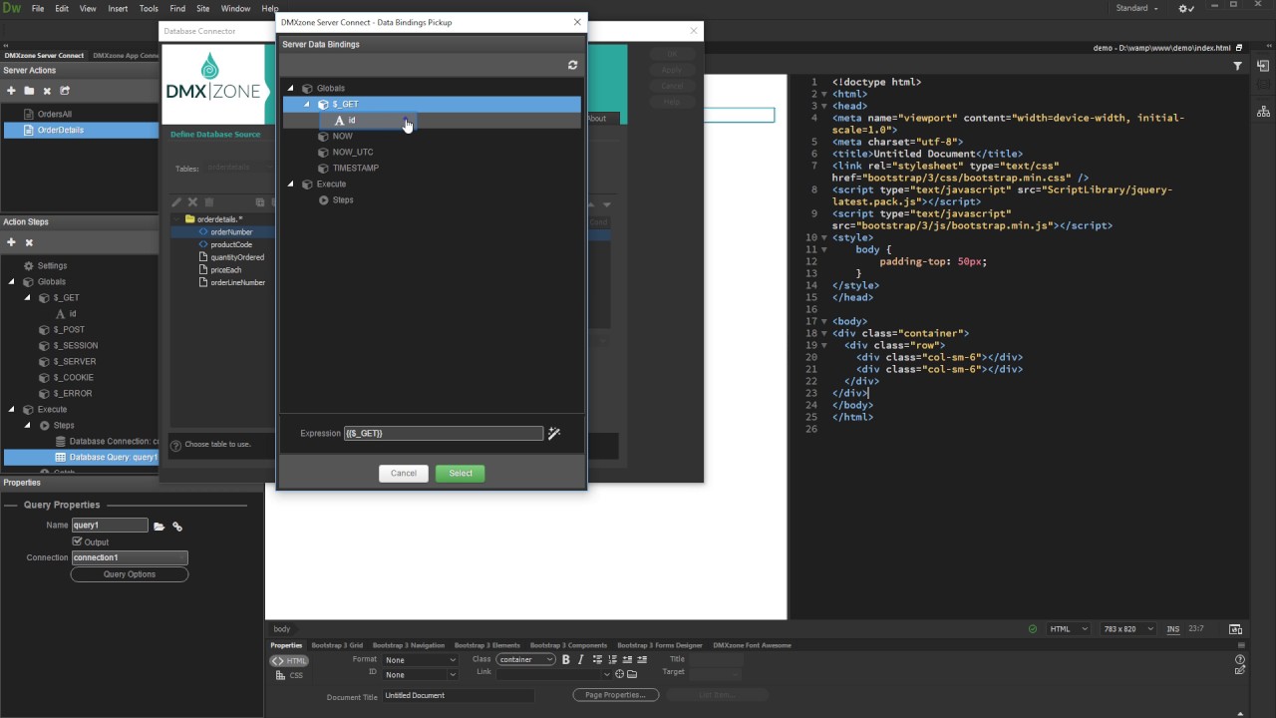Collapse the Execute node in bindings dialog
Screen dimensions: 1276x718
coord(291,184)
